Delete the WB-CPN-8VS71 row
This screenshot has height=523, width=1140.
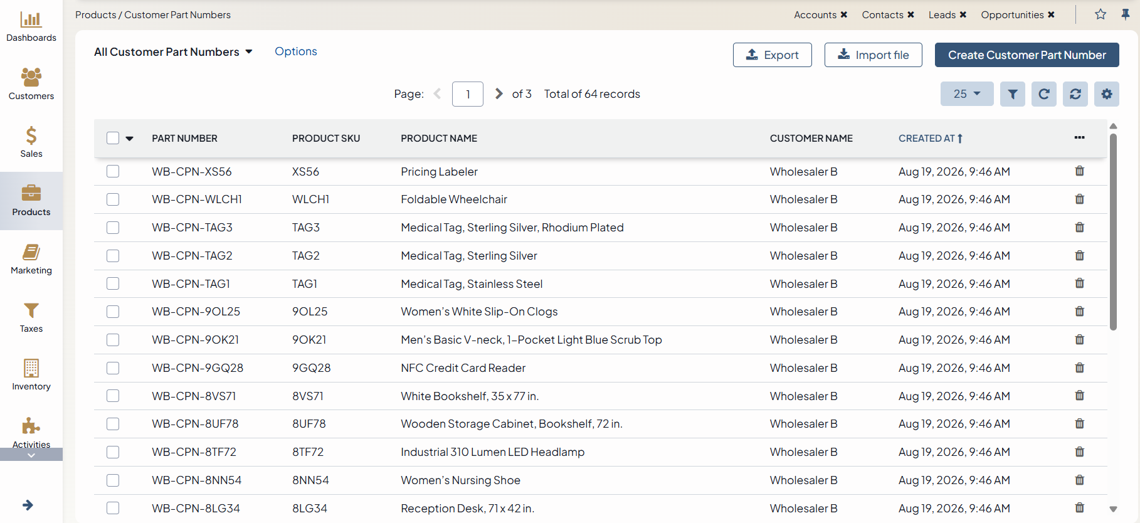pyautogui.click(x=1080, y=396)
